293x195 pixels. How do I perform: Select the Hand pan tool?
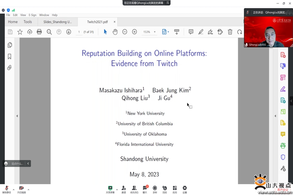point(115,32)
